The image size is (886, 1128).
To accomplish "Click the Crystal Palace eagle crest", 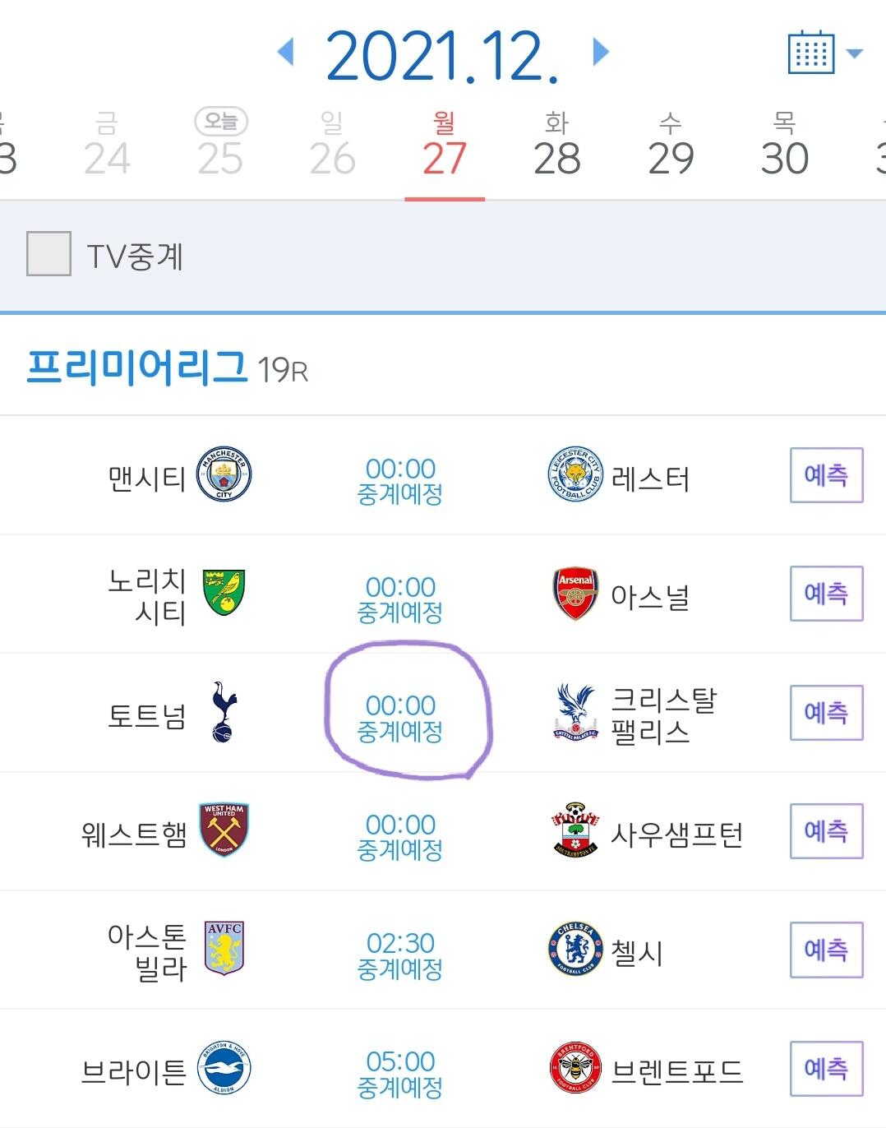I will point(575,712).
